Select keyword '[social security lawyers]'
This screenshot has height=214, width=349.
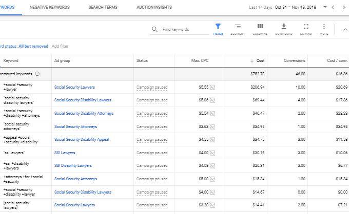[x=16, y=205]
